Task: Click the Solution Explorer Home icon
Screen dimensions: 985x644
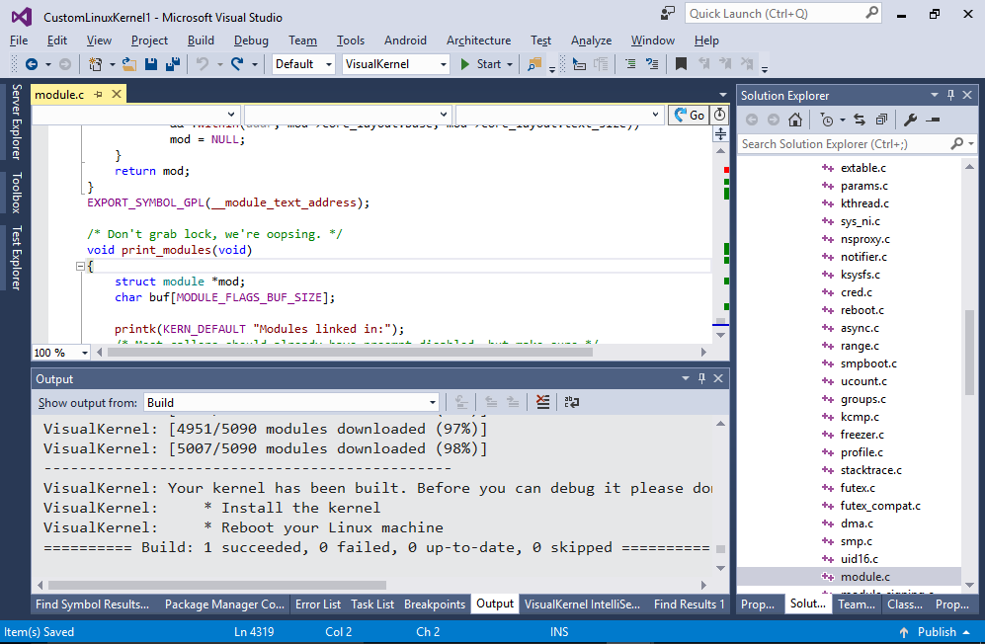Action: click(795, 120)
